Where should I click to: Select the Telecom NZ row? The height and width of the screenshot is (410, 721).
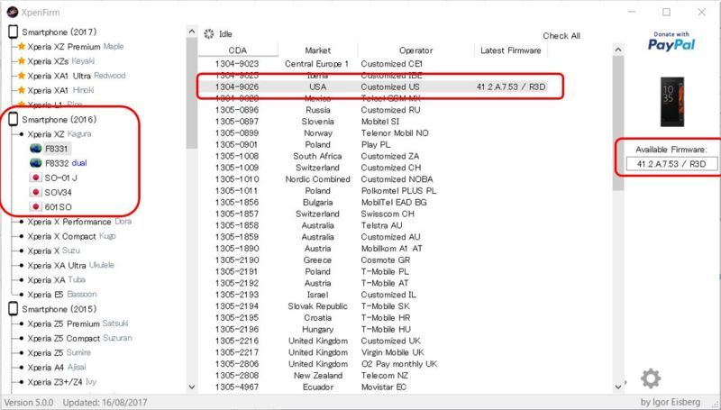click(x=373, y=376)
